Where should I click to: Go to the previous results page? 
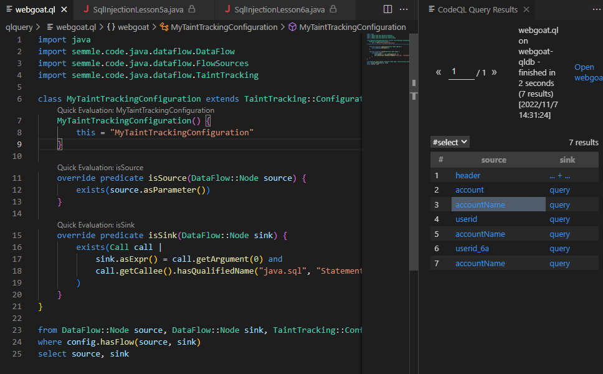click(x=438, y=72)
